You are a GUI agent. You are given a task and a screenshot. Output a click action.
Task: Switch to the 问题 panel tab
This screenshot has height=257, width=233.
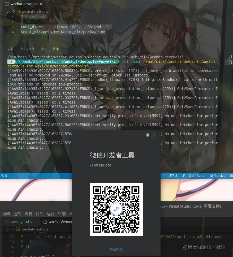(10, 49)
